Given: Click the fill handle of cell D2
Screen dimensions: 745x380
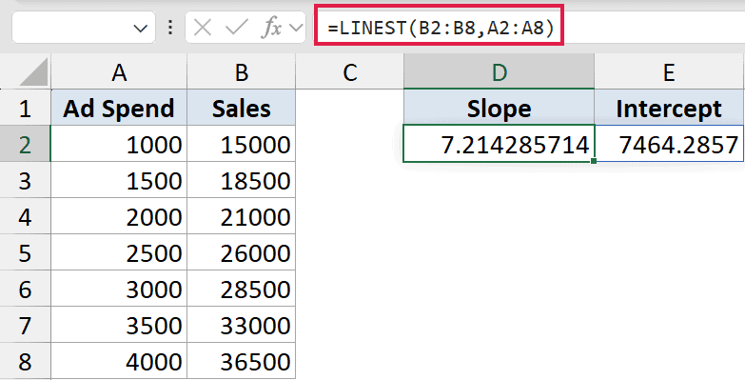Looking at the screenshot, I should (594, 161).
